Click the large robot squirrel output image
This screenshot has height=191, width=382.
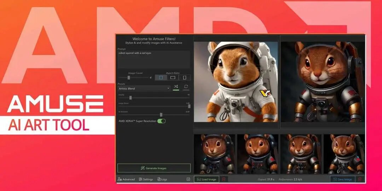coord(323,82)
